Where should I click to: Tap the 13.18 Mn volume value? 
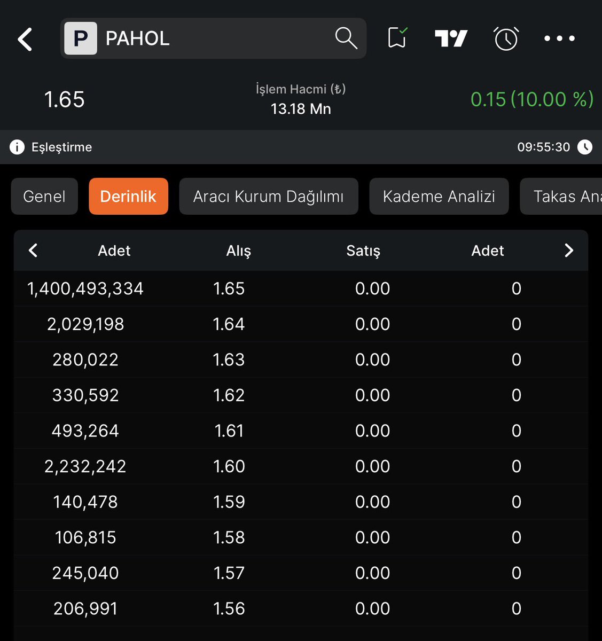coord(301,109)
